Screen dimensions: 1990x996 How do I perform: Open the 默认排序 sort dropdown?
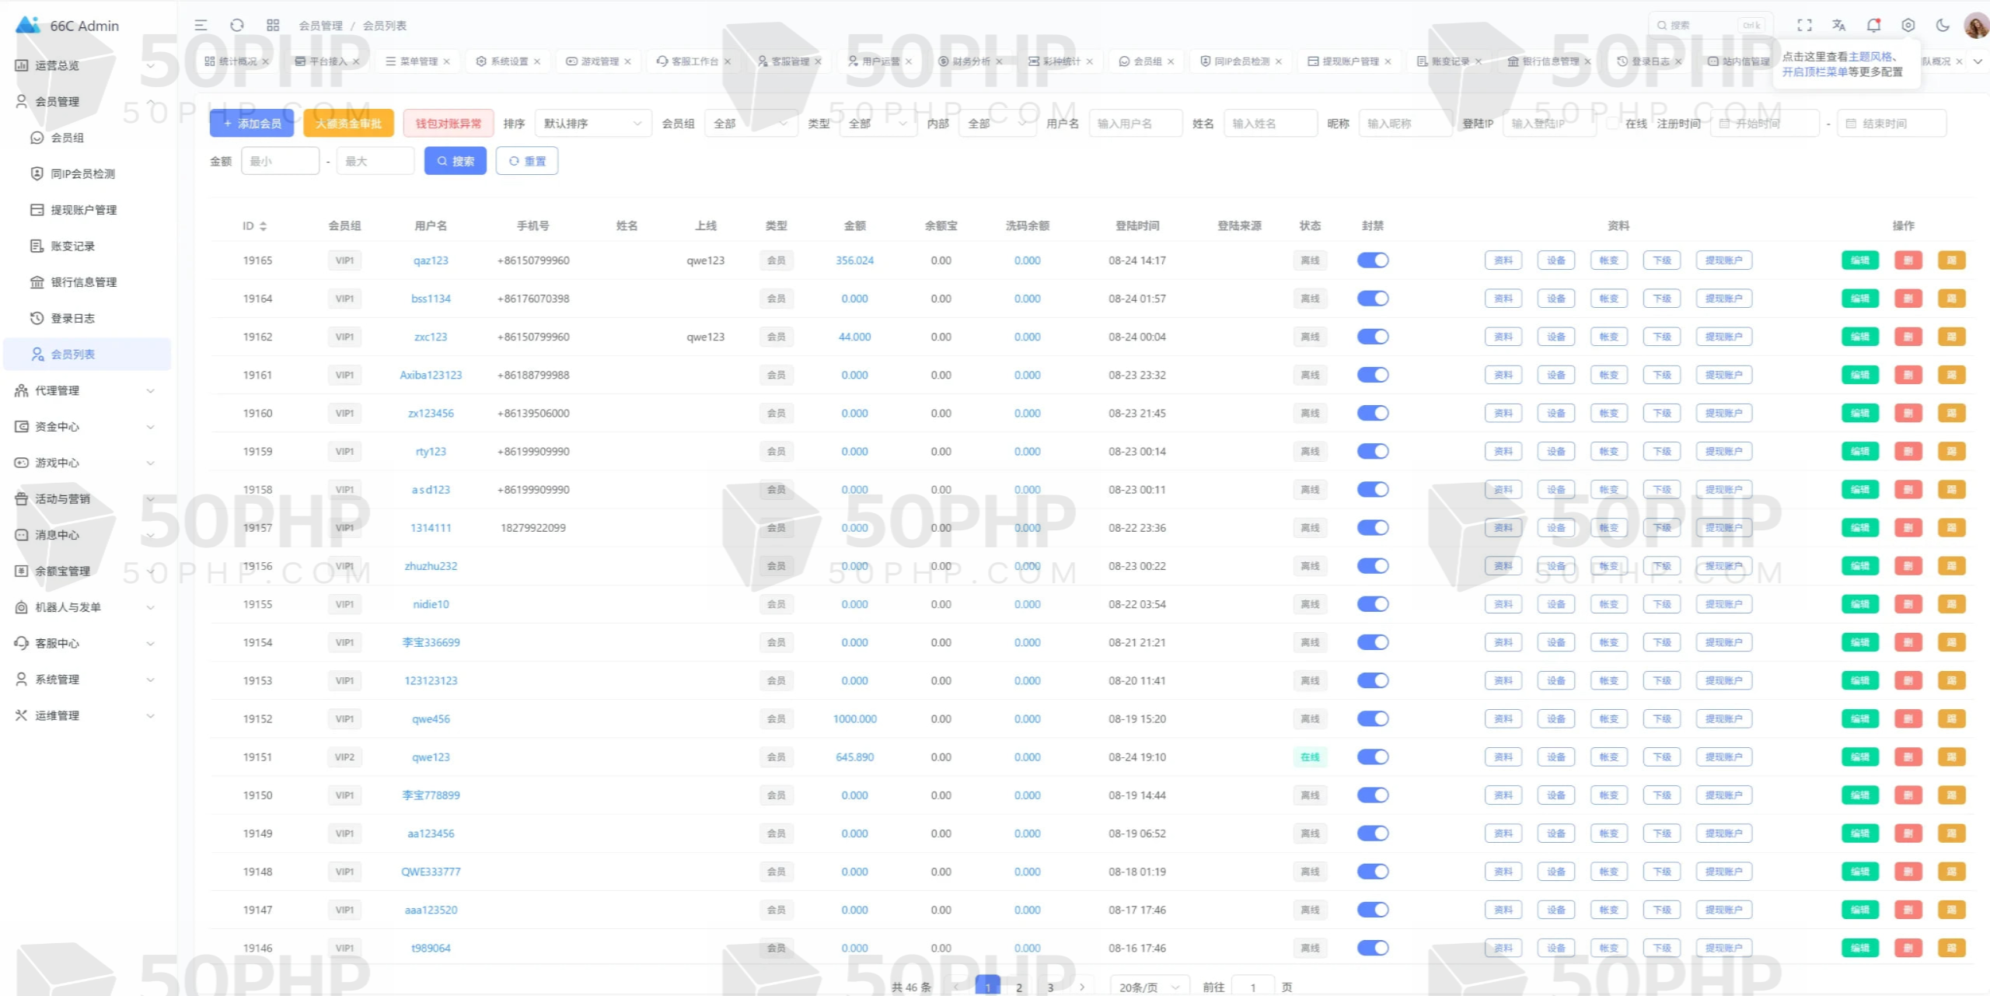coord(592,124)
